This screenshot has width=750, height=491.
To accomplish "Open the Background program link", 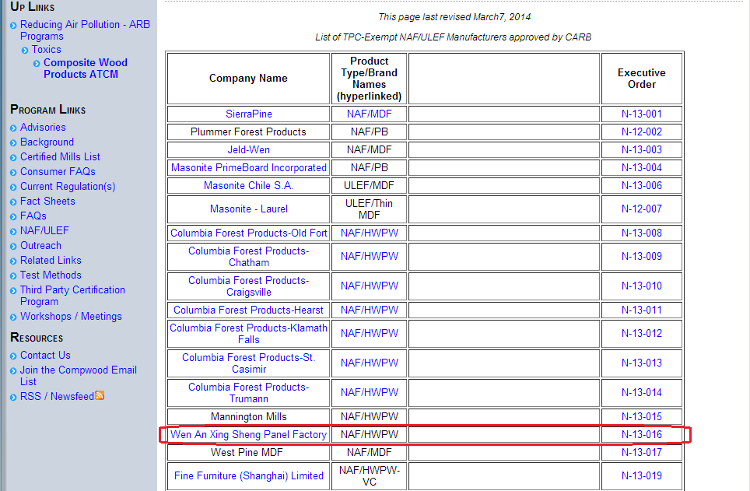I will tap(47, 142).
